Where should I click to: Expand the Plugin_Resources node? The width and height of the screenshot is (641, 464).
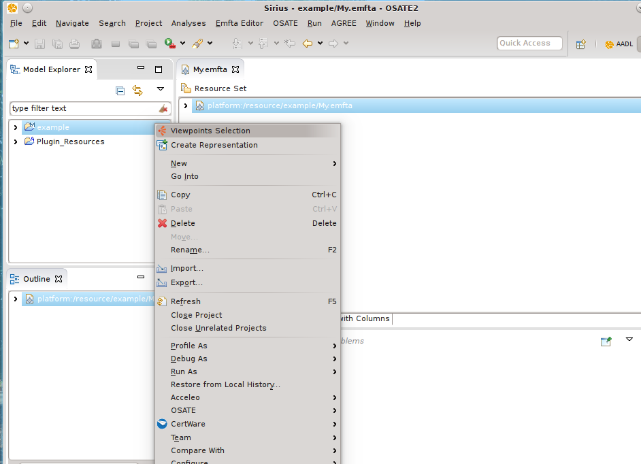click(x=16, y=142)
